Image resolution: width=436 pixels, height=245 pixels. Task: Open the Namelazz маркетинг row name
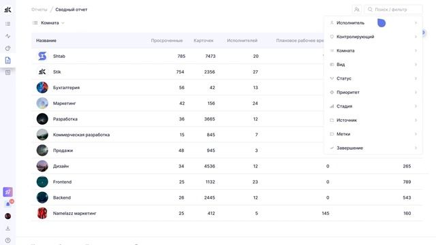[x=74, y=213]
